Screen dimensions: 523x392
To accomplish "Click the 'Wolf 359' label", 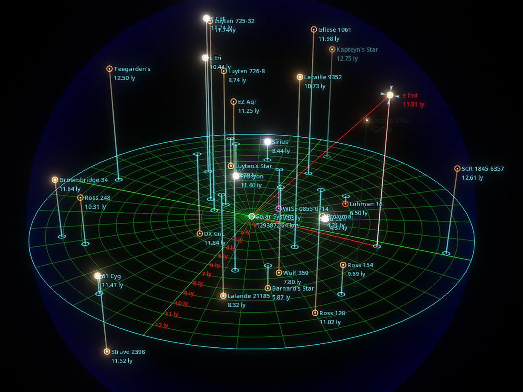I will coord(296,273).
